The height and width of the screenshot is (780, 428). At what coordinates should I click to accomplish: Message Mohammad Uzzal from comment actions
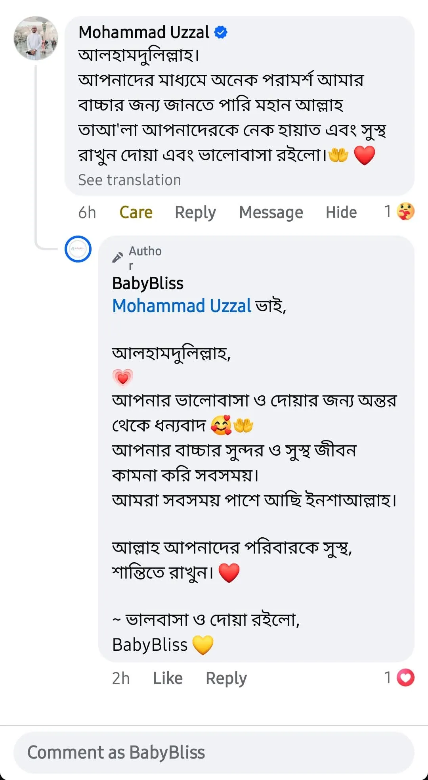click(x=271, y=213)
